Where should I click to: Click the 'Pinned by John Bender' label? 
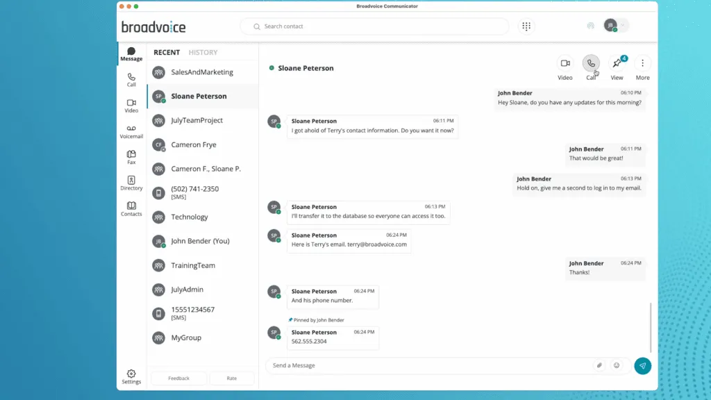click(x=317, y=319)
